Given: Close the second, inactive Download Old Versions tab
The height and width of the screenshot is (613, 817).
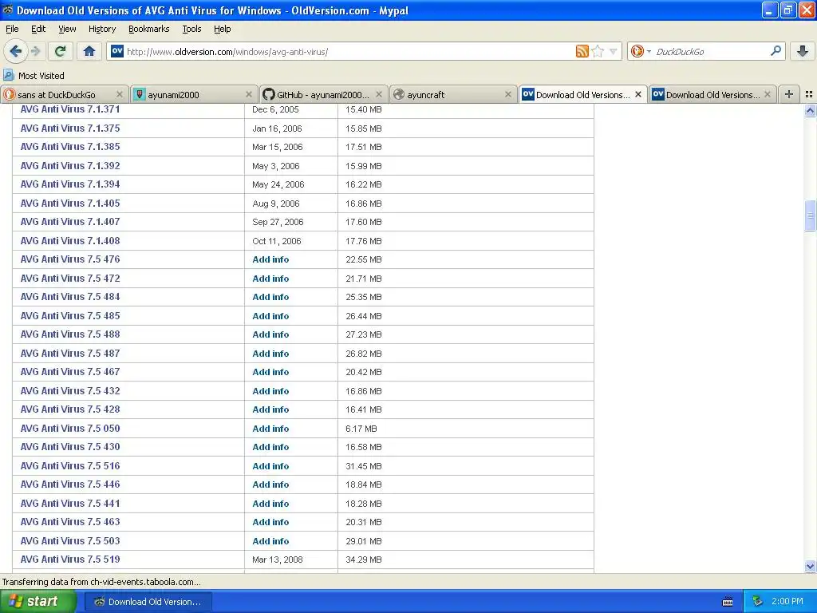Looking at the screenshot, I should click(x=767, y=94).
